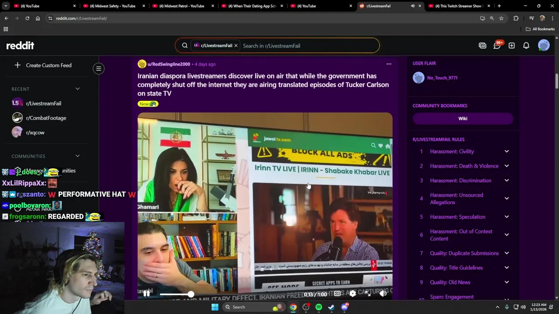The height and width of the screenshot is (314, 559).
Task: Remove the r/LivestreamFail search filter
Action: pos(236,45)
